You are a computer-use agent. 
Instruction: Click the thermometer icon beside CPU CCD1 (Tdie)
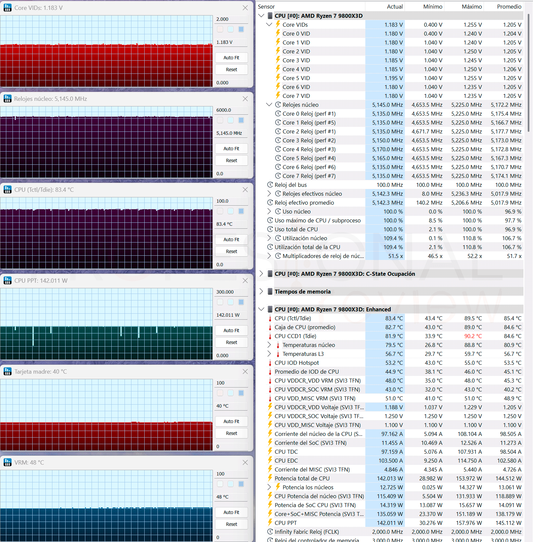click(270, 336)
